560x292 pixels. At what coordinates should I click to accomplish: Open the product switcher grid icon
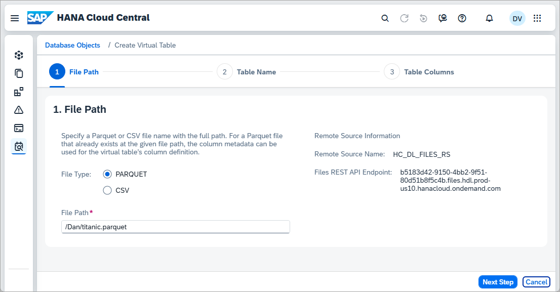pyautogui.click(x=537, y=18)
